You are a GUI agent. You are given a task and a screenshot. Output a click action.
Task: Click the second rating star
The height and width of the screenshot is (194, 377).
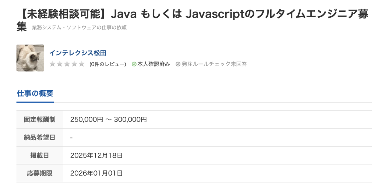(x=60, y=64)
